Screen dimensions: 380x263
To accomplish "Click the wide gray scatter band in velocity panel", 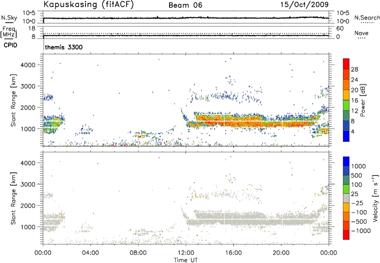I will point(252,218).
